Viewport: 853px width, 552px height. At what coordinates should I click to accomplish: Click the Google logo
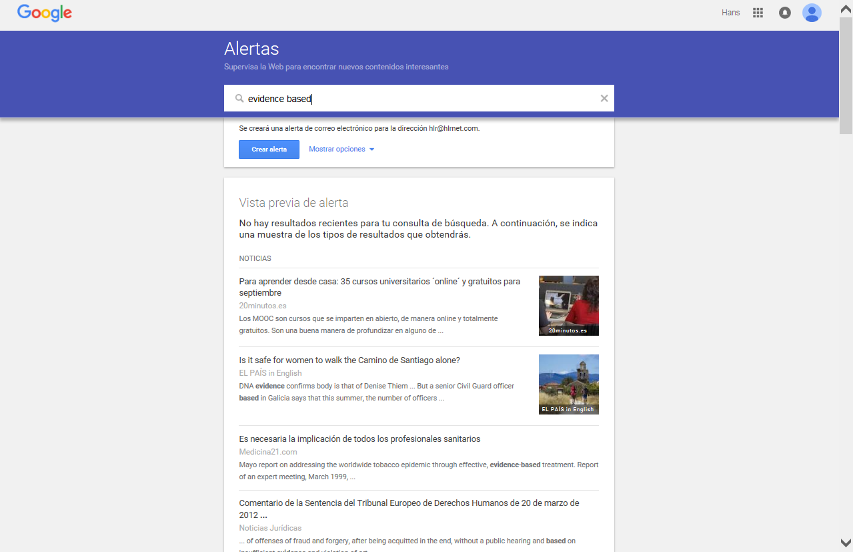[45, 13]
